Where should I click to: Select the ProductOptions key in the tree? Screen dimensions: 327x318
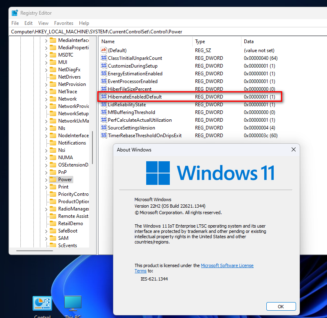pos(73,202)
